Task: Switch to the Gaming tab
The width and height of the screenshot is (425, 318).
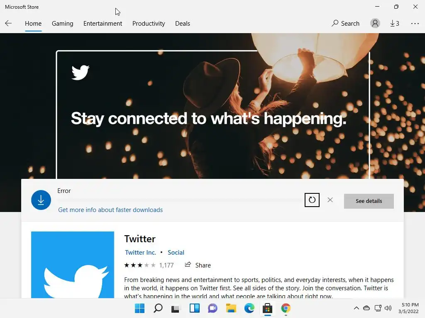Action: [62, 24]
